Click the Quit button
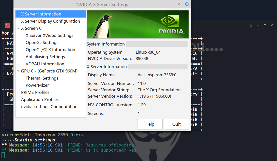This screenshot has width=277, height=161. tap(176, 124)
